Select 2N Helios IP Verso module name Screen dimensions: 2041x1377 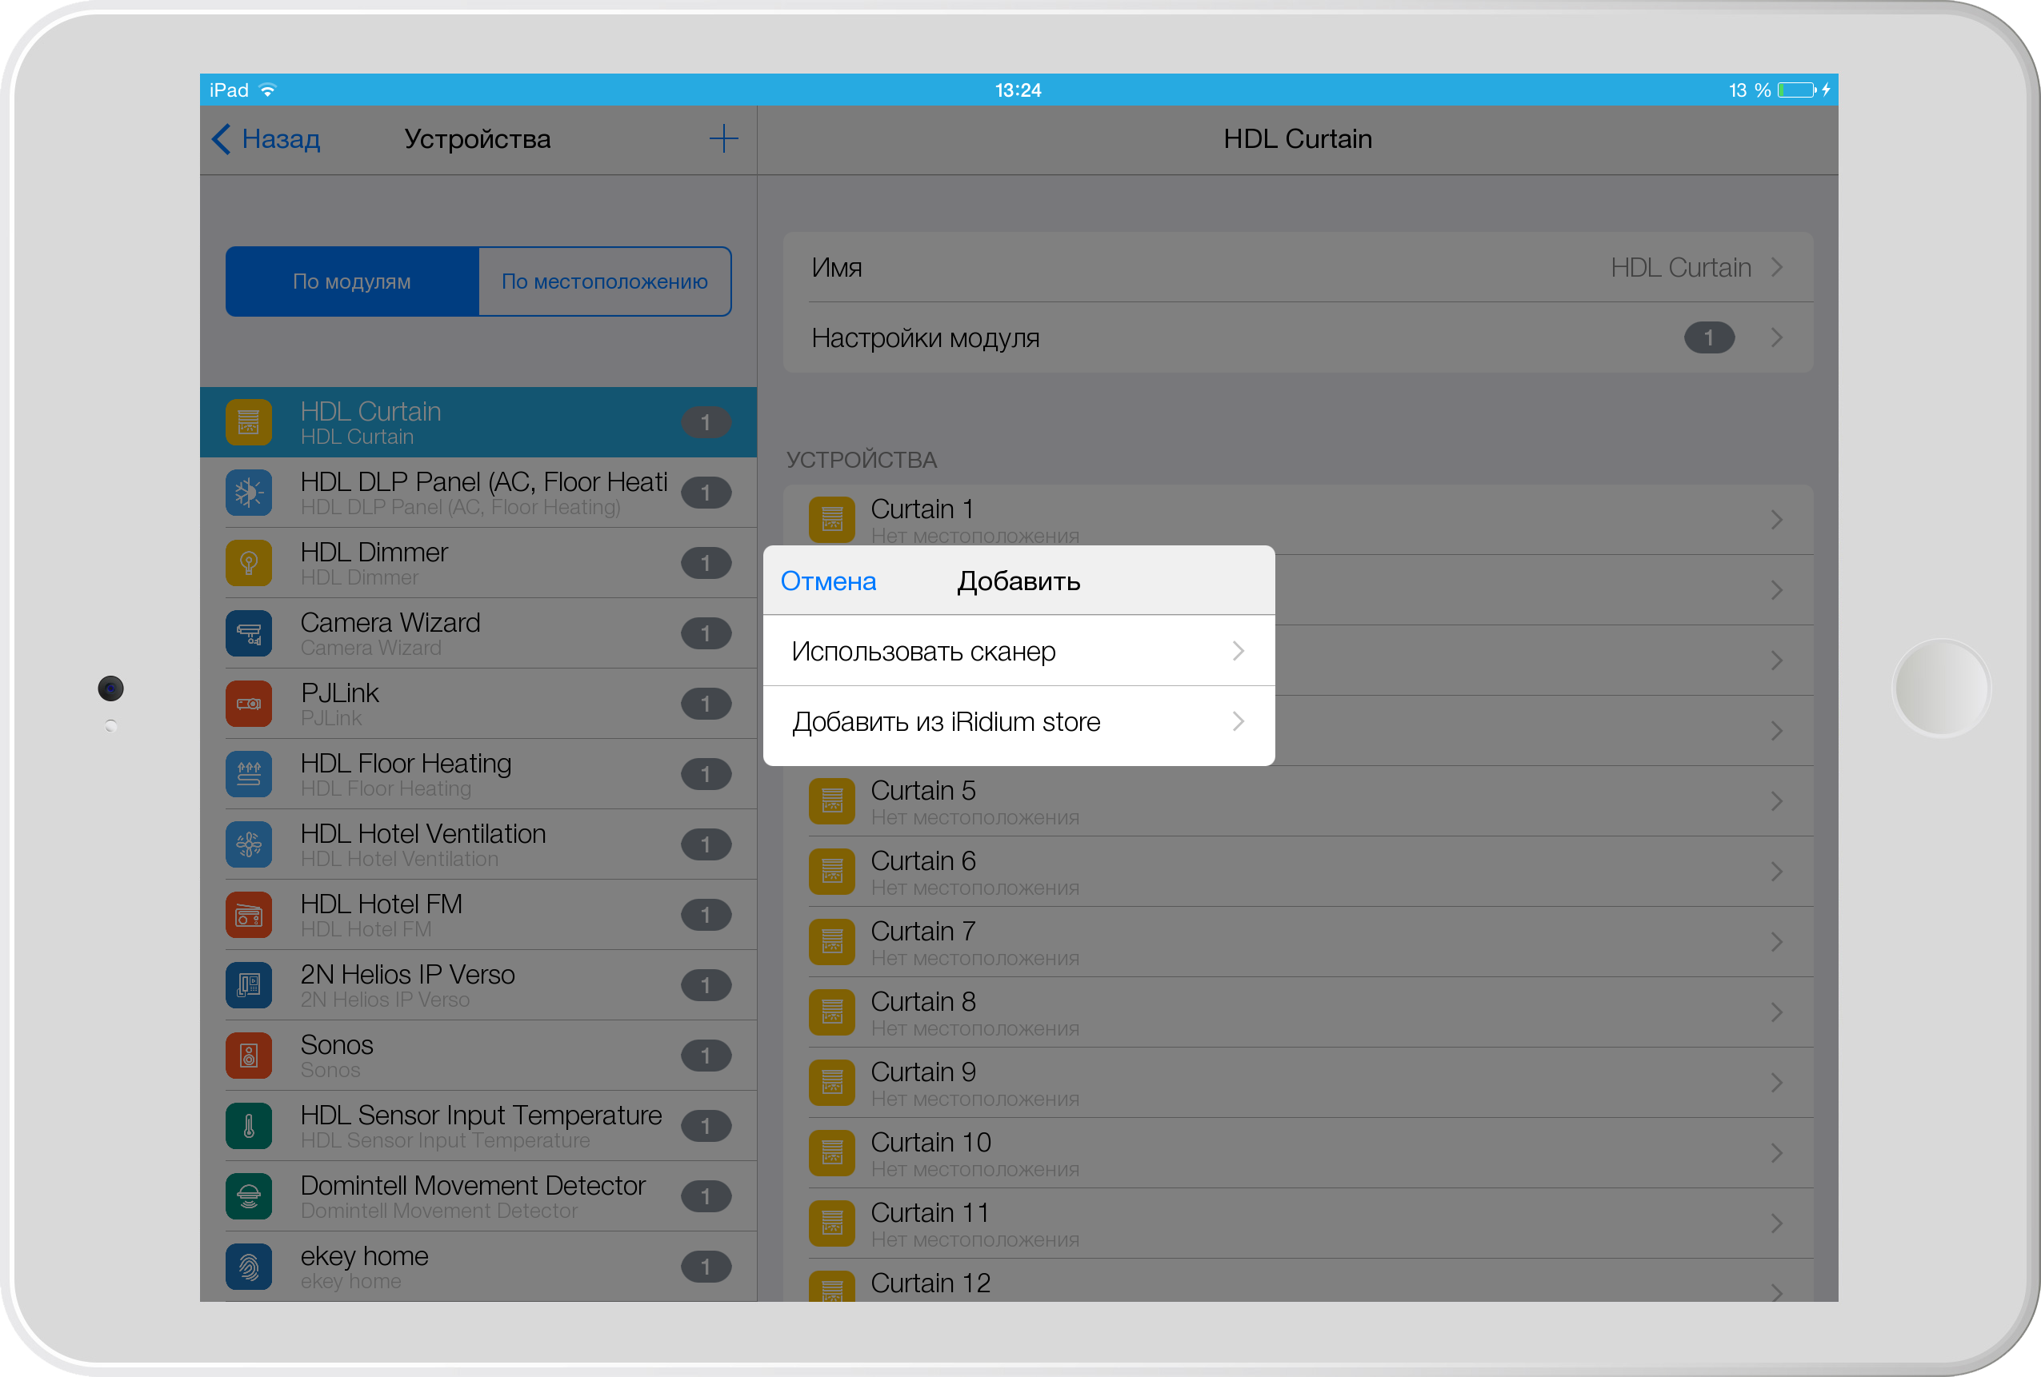[407, 974]
